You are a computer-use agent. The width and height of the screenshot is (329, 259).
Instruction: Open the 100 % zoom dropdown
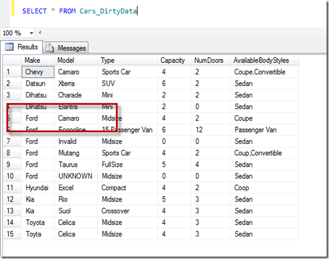[31, 33]
